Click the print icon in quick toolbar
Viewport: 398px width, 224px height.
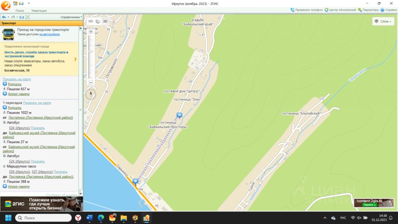pyautogui.click(x=21, y=3)
